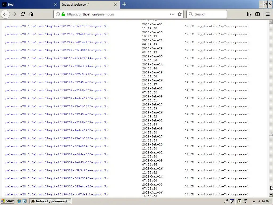Open palemoon-28.4.0a1 win32 20190209 link
This screenshot has width=273, height=205.
tap(57, 98)
